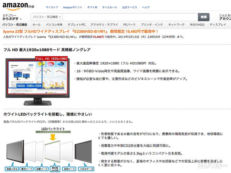Click the 検索 search button
231x173 pixels.
[204, 17]
